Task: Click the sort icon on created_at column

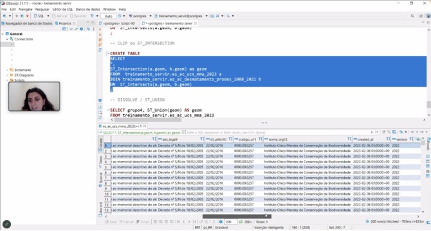Action: point(388,139)
